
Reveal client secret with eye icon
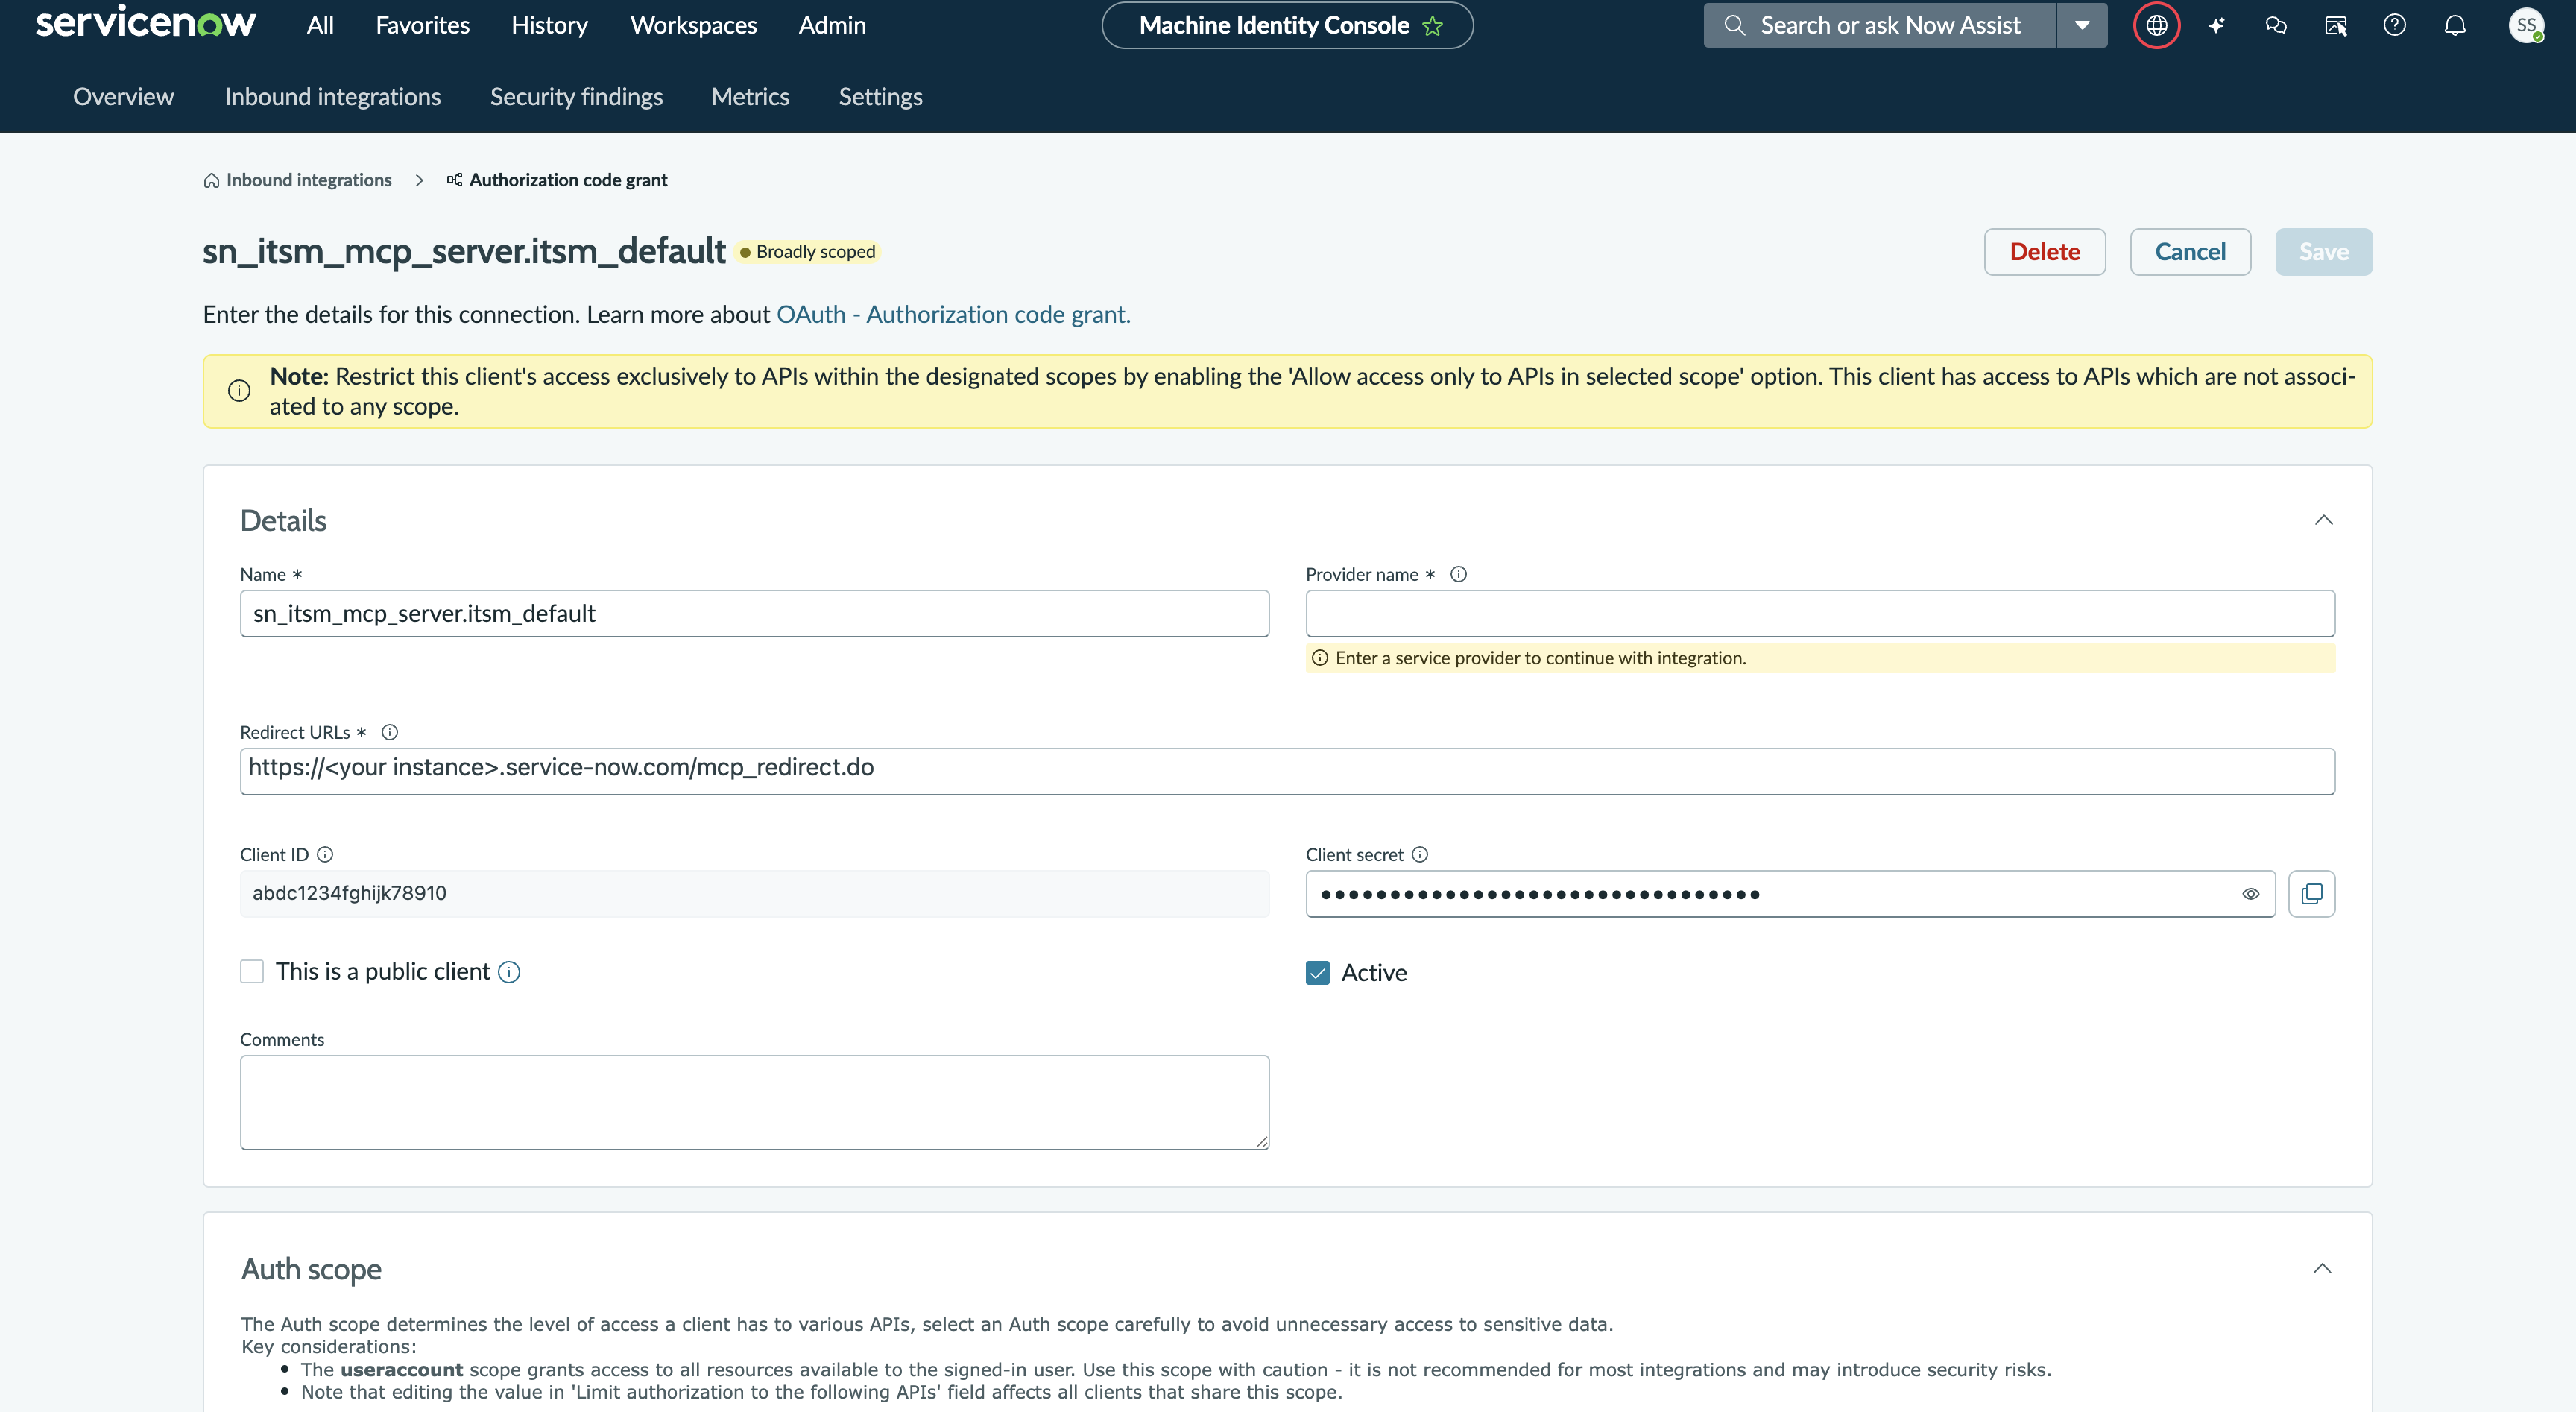coord(2251,895)
